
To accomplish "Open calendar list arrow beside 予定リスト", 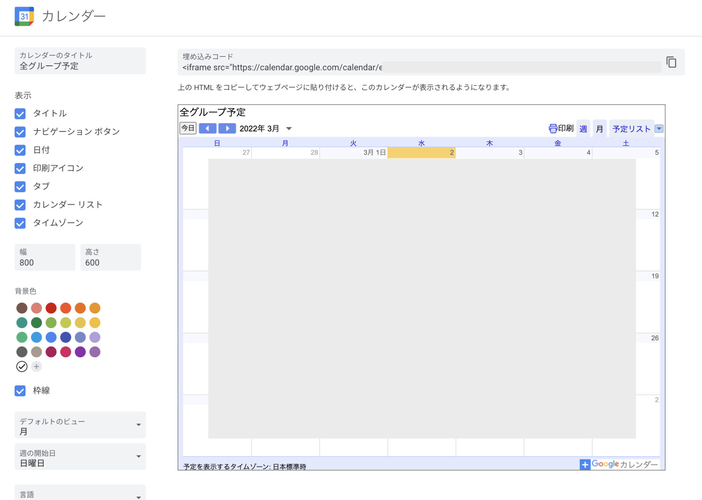I will [659, 129].
